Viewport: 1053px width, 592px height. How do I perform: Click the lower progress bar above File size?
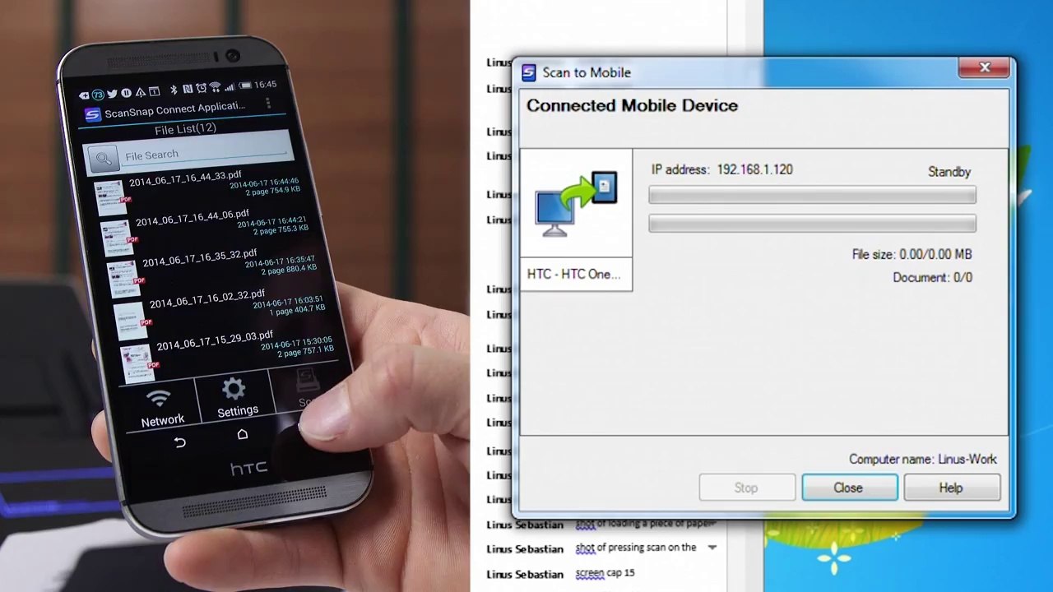[813, 223]
